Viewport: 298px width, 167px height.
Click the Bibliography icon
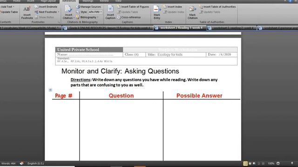pyautogui.click(x=78, y=17)
